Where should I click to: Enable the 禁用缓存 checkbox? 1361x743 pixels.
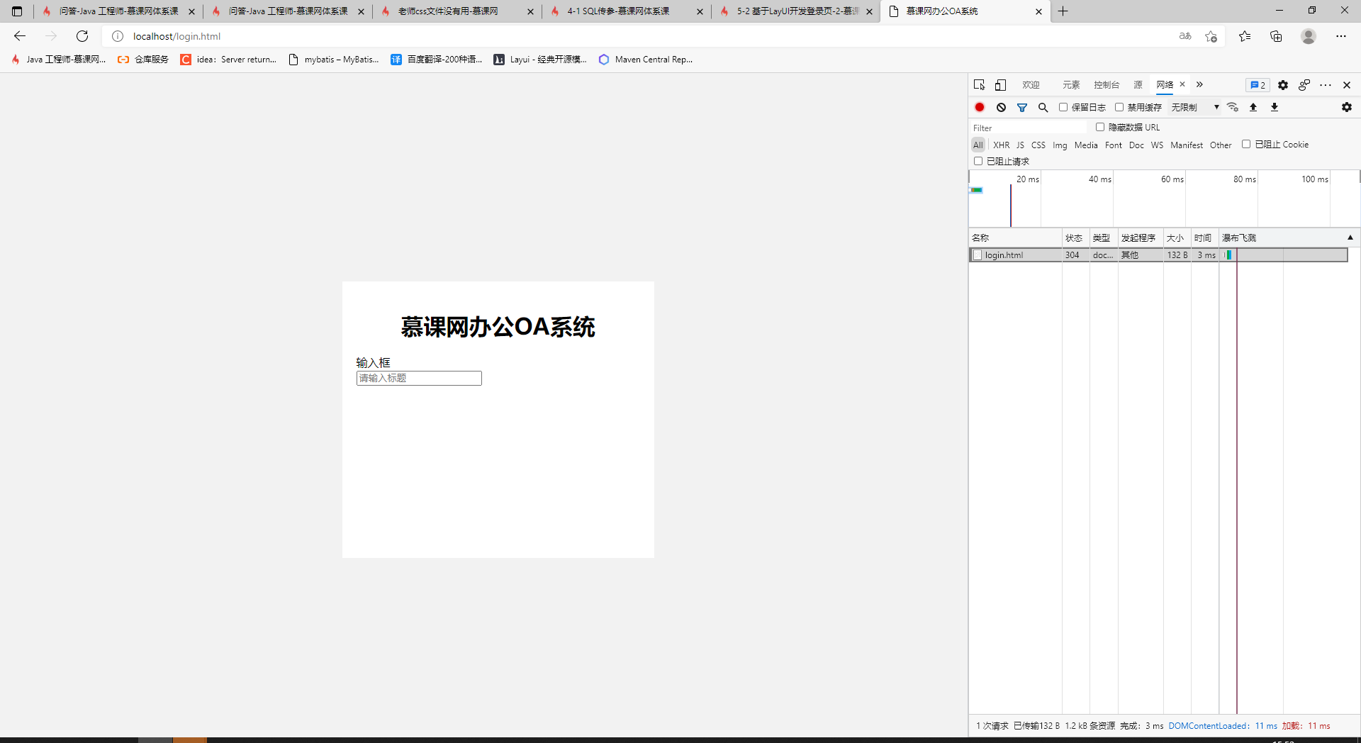pyautogui.click(x=1119, y=107)
